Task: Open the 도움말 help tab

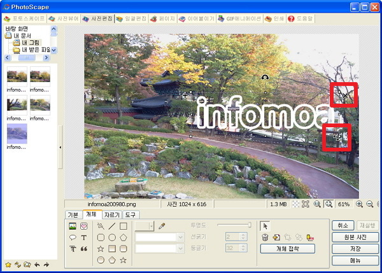Action: tap(301, 18)
